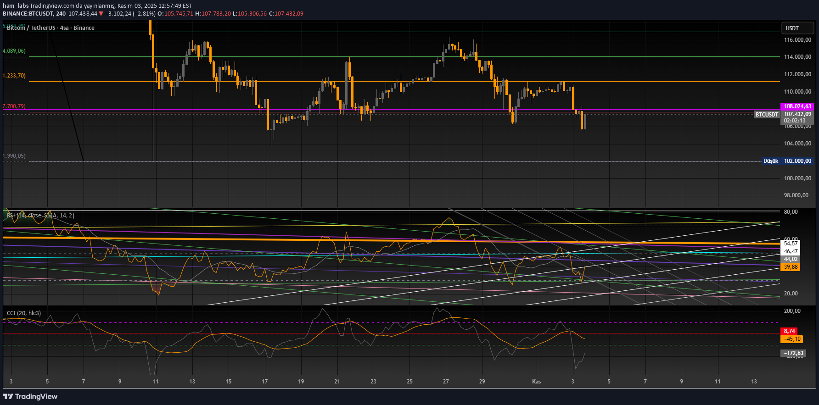This screenshot has width=819, height=405.
Task: Click the 80,00 level on RSI scale
Action: click(791, 211)
